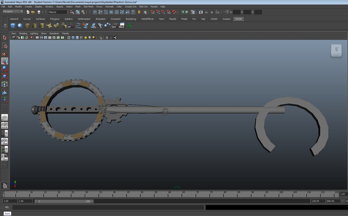Toggle select by hierarchy mode

tap(72, 12)
